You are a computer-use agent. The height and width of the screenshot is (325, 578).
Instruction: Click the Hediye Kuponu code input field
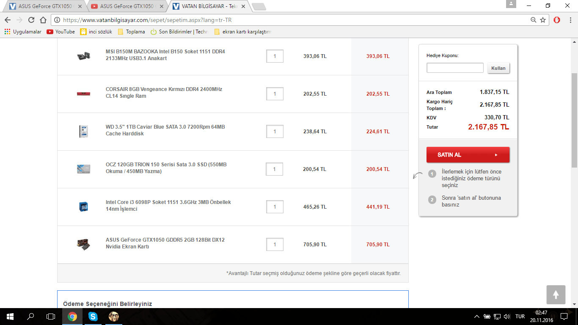point(455,68)
